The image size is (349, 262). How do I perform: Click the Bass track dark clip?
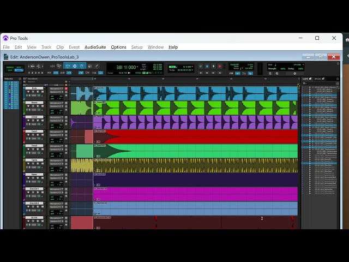tap(195, 180)
